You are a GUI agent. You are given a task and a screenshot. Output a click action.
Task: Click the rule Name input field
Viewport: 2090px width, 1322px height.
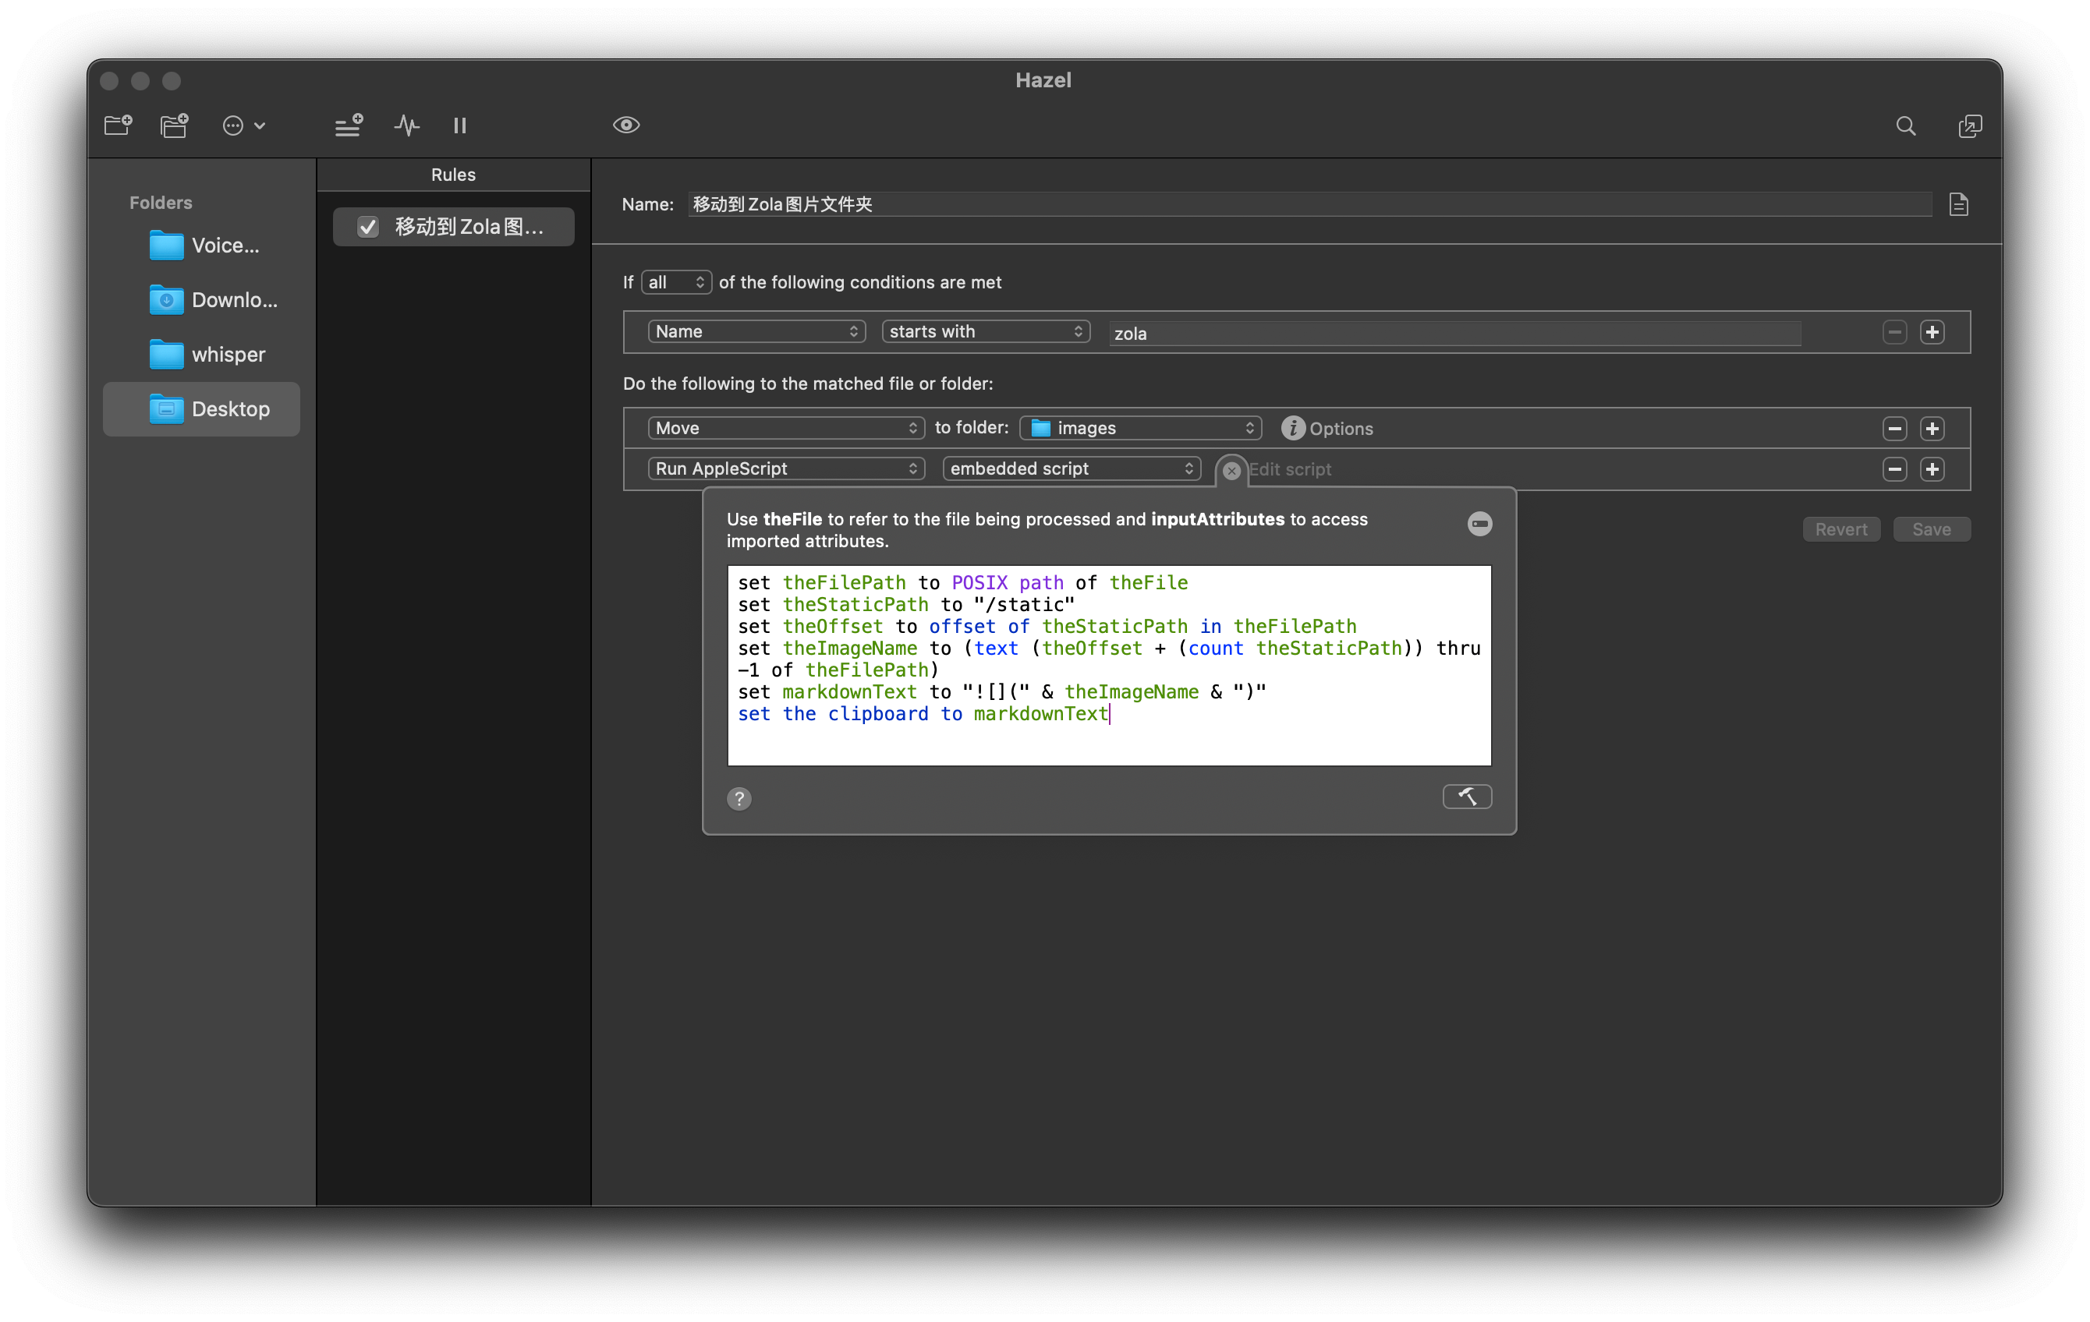tap(1309, 205)
